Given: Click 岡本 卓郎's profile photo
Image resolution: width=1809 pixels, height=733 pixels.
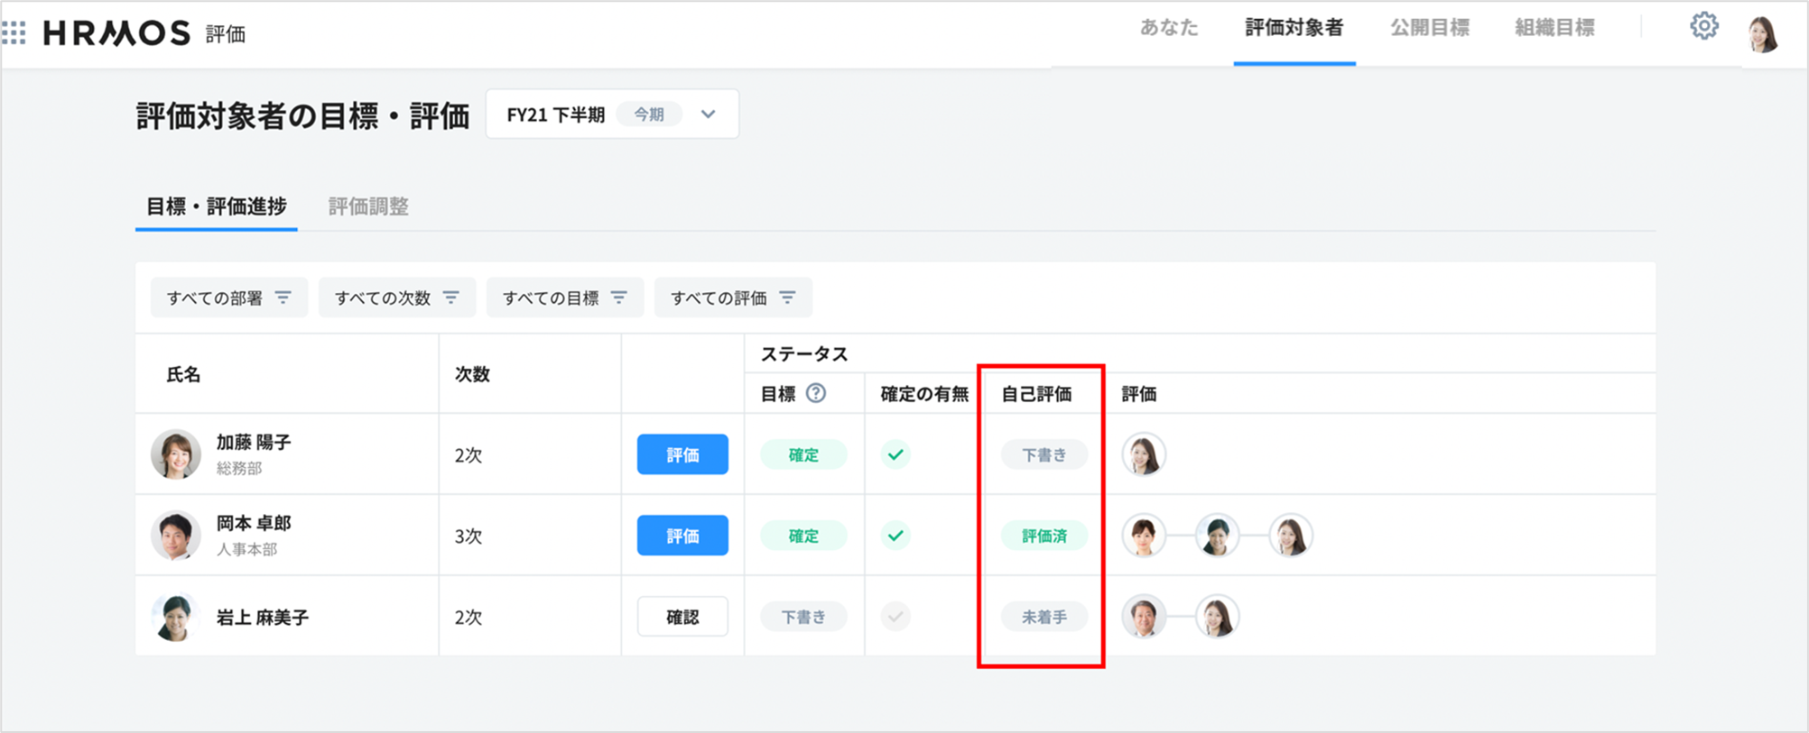Looking at the screenshot, I should click(x=176, y=536).
